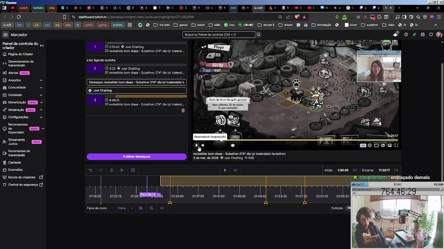Viewport: 444px width, 249px height.
Task: Collapse the creator dashboard sidebar
Action: click(x=42, y=46)
